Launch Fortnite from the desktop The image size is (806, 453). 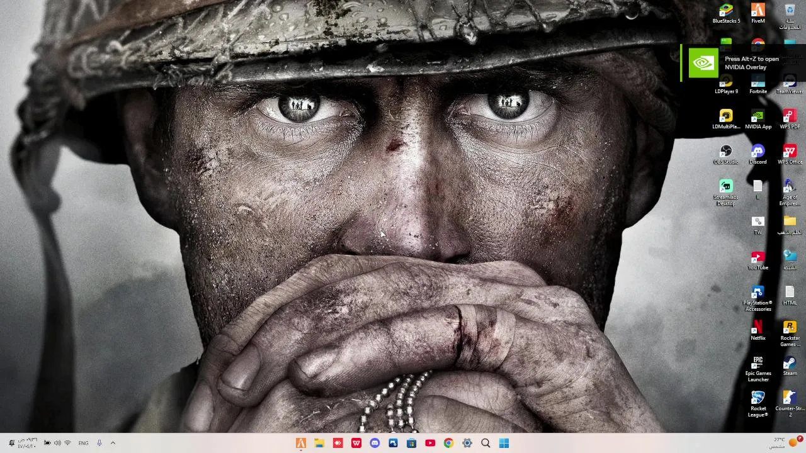click(758, 84)
